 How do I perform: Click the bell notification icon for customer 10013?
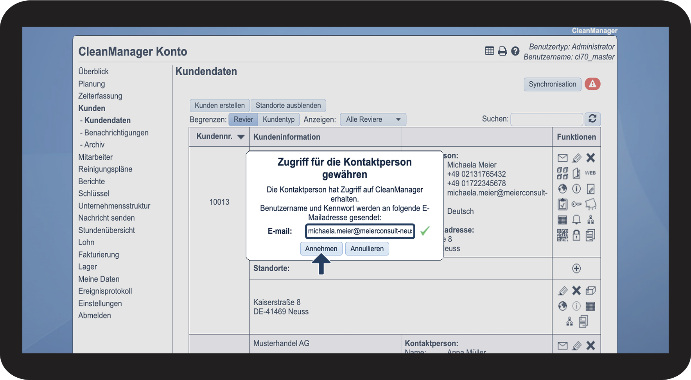tap(576, 220)
